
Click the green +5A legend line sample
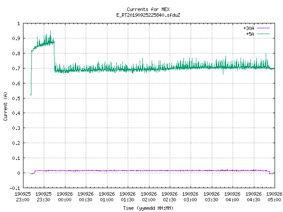point(263,34)
